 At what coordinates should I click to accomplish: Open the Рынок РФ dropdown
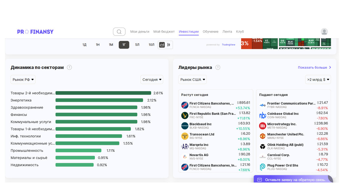click(x=23, y=79)
